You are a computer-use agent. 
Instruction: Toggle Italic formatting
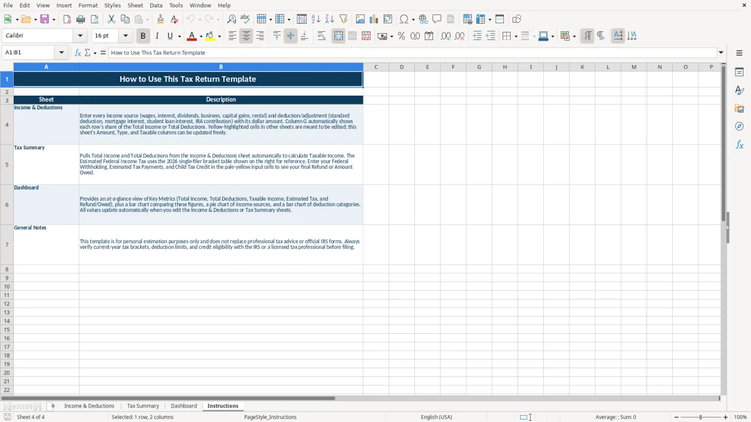click(156, 36)
